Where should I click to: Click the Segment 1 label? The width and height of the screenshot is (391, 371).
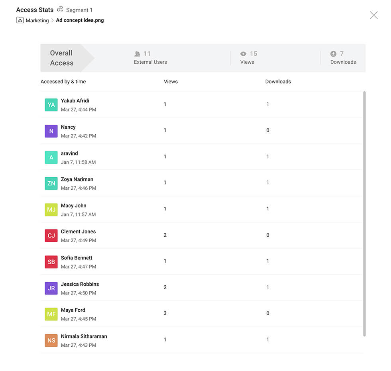click(x=79, y=10)
